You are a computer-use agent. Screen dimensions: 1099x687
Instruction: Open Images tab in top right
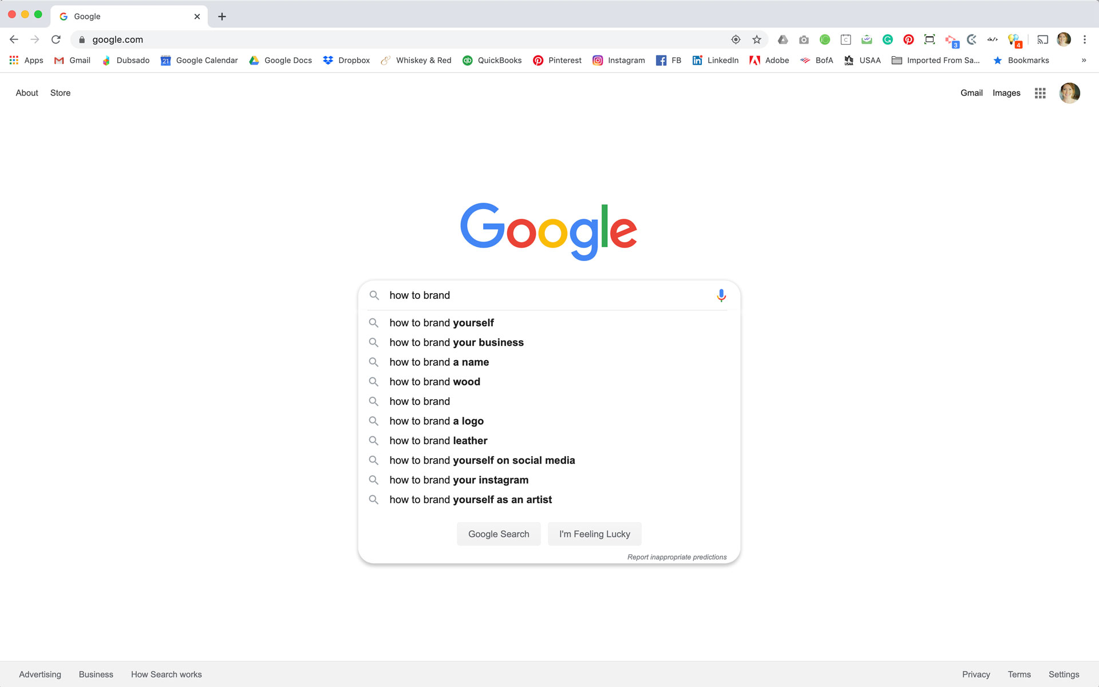[x=1006, y=93]
